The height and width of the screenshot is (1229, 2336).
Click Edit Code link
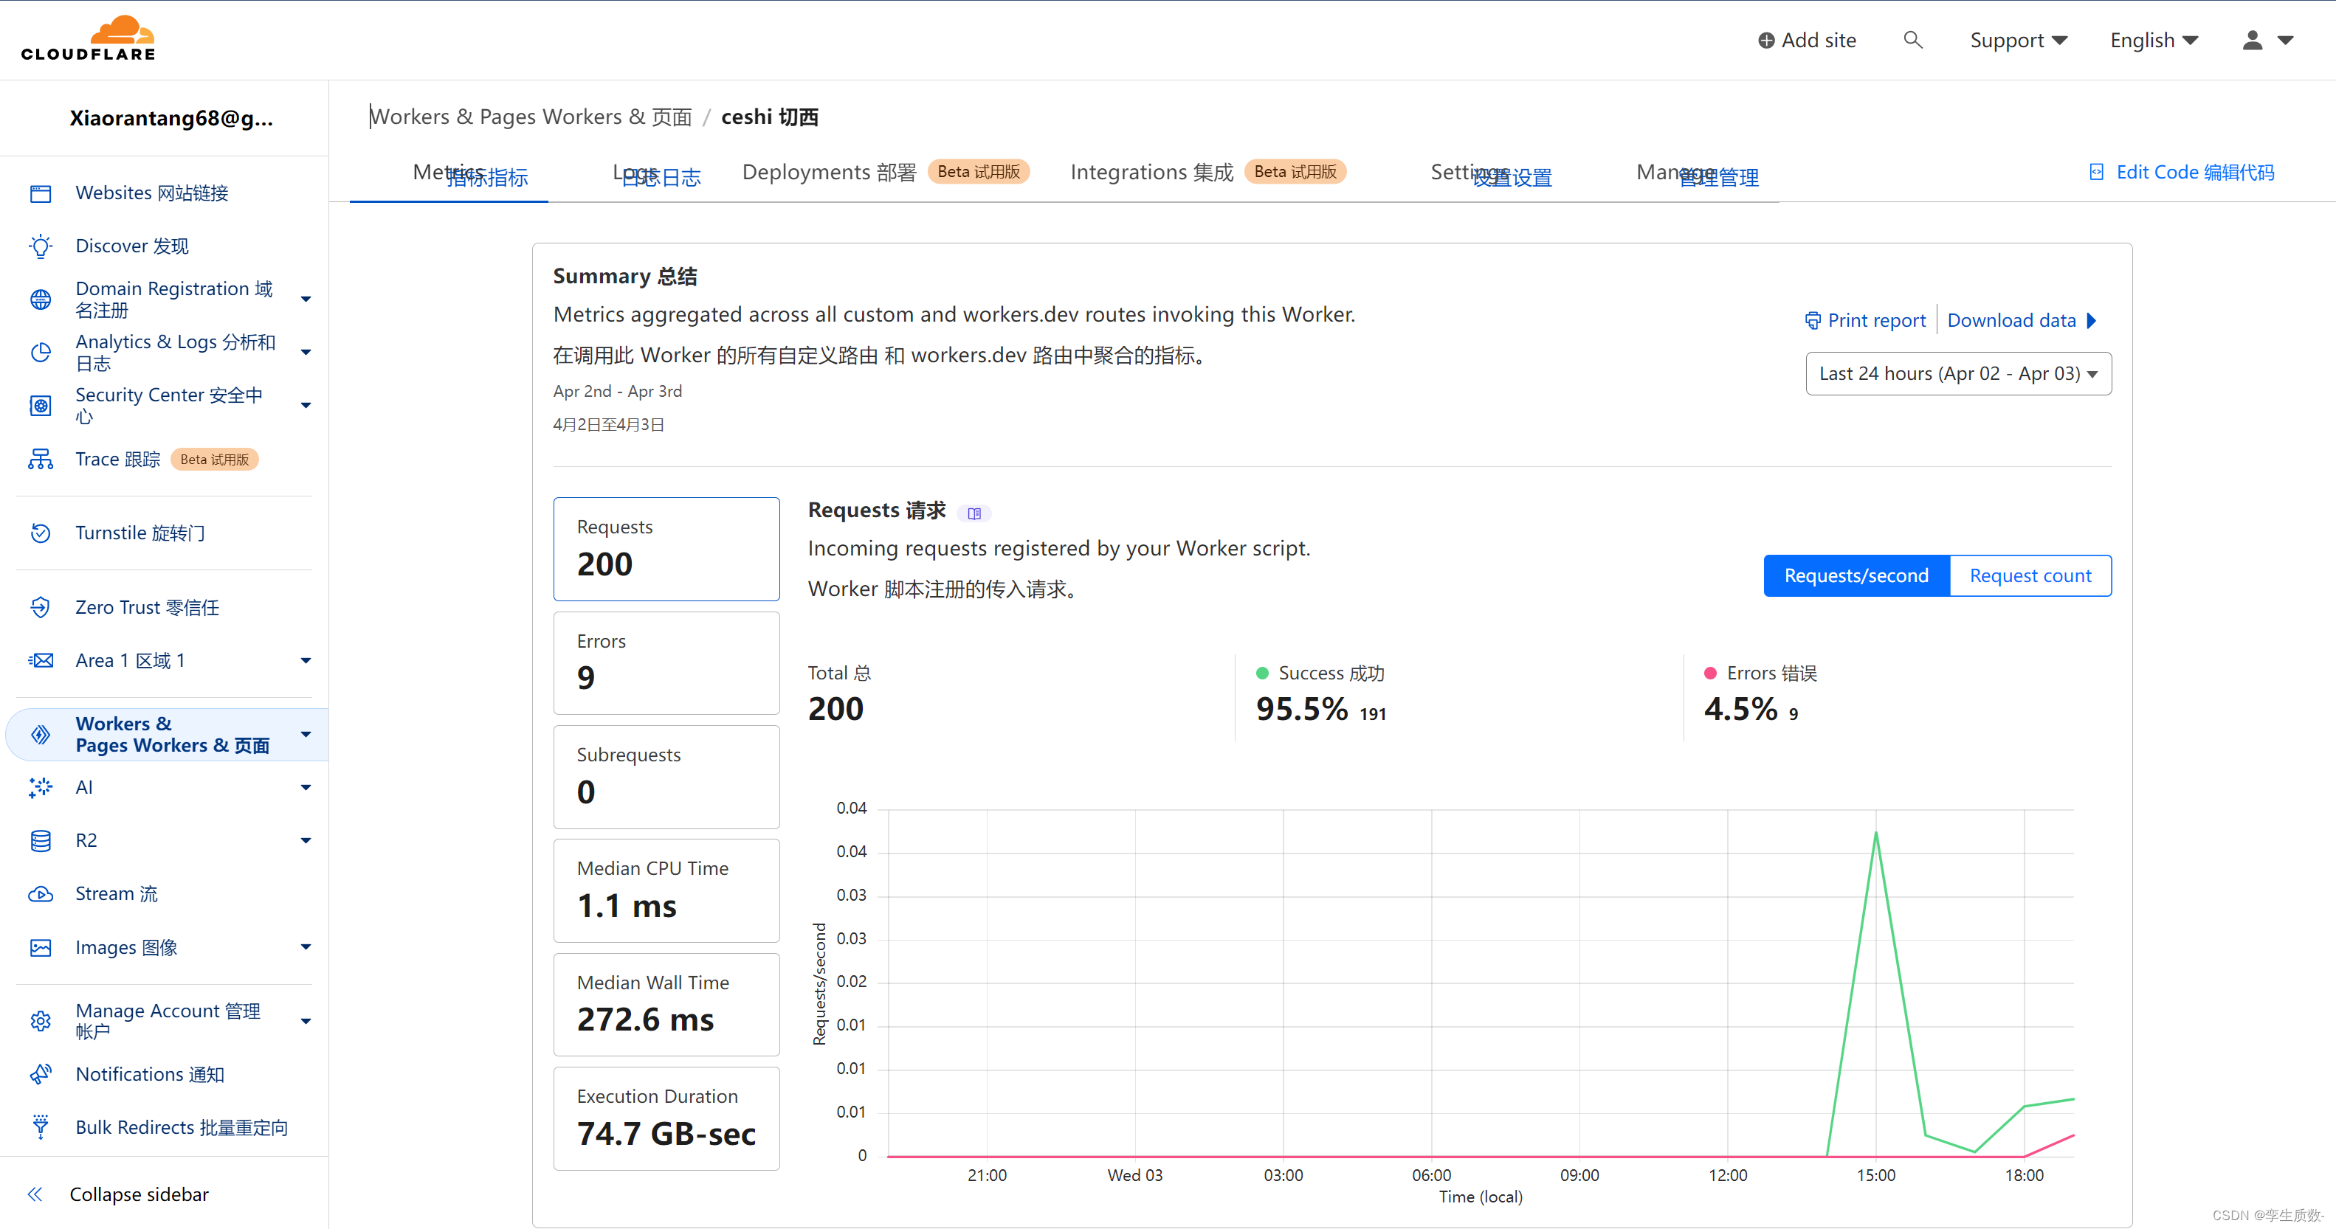pos(2181,172)
